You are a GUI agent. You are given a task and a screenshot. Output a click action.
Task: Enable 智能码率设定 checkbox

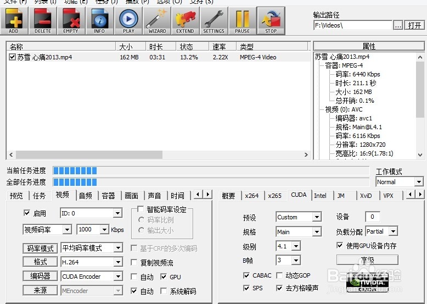pos(141,209)
